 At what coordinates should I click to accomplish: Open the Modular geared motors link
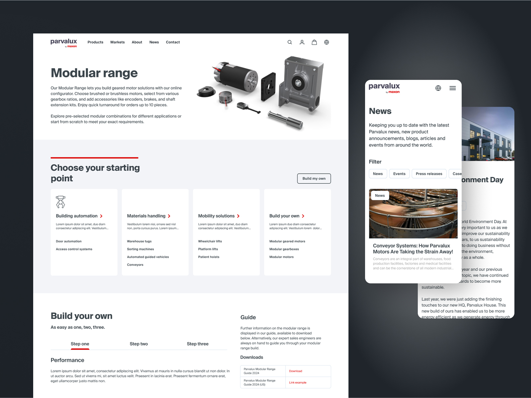(x=287, y=241)
